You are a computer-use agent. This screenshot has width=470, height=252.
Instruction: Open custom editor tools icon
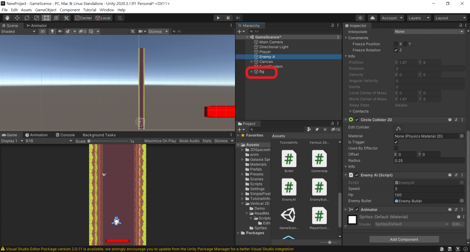coord(66,18)
